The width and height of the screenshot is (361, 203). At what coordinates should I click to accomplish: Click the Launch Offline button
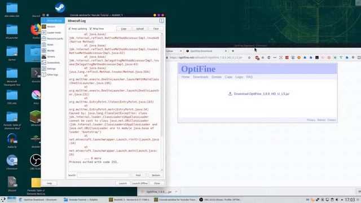coord(140,183)
